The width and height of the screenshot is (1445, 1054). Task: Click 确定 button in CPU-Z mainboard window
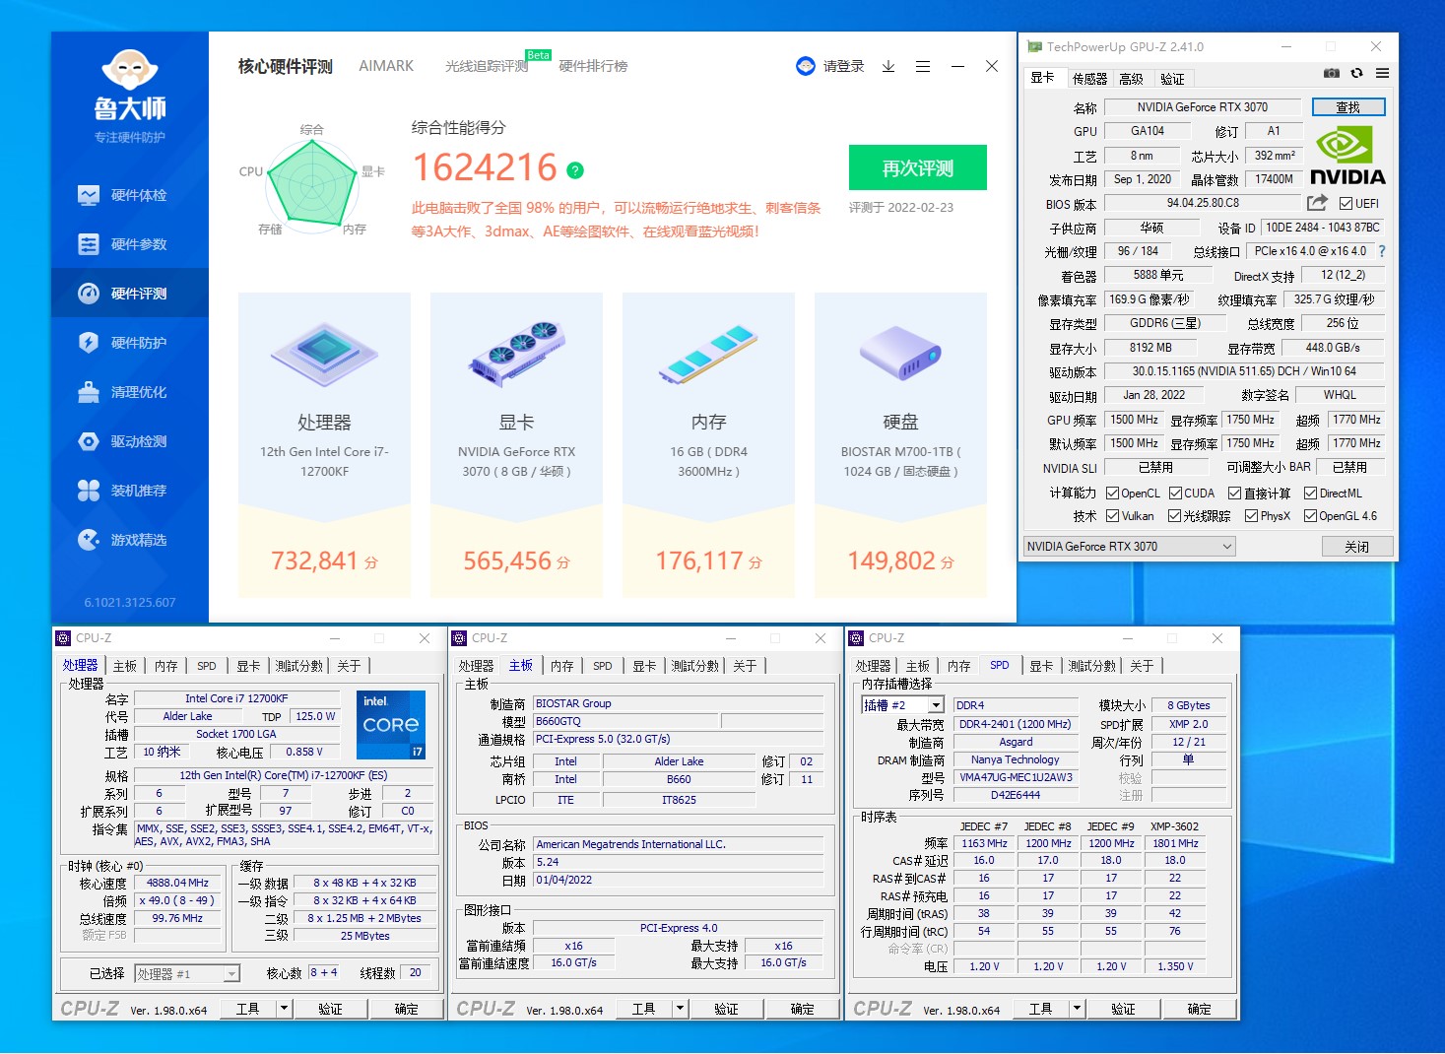click(803, 1009)
